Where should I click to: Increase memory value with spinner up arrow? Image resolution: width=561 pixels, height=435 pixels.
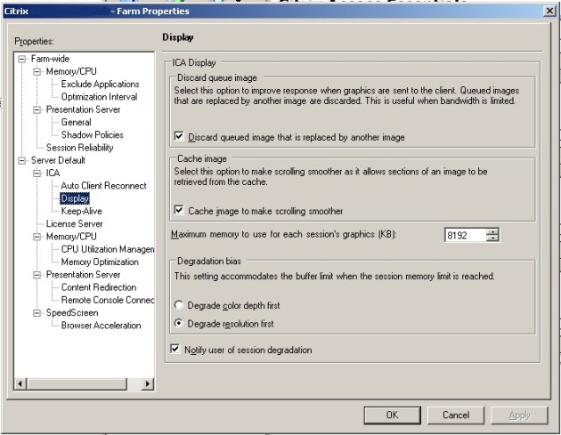click(492, 231)
